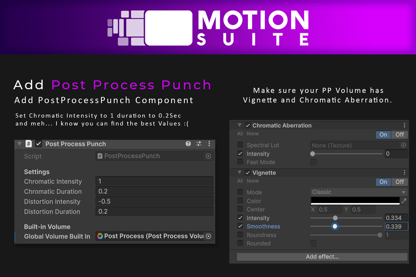Switch Vignette to On
Viewport: 416px width, 277px height.
383,182
